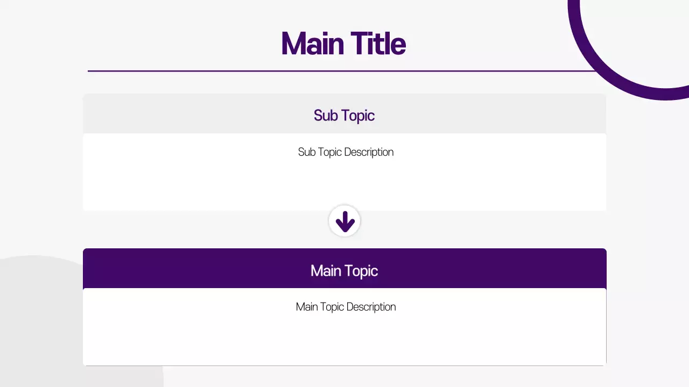
Task: Click "Topic" in the white Main Topic heading
Action: 361,270
